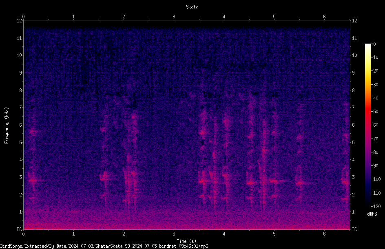
Task: Click the -70 colorbar label
Action: pos(374,139)
